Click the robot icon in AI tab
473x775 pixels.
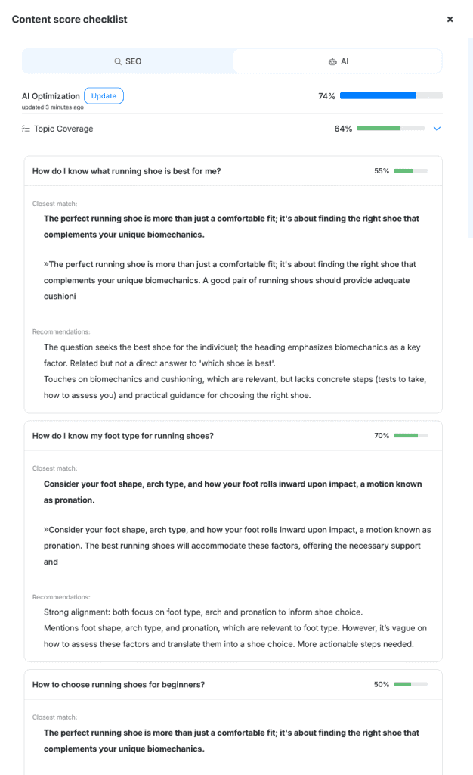click(x=332, y=61)
